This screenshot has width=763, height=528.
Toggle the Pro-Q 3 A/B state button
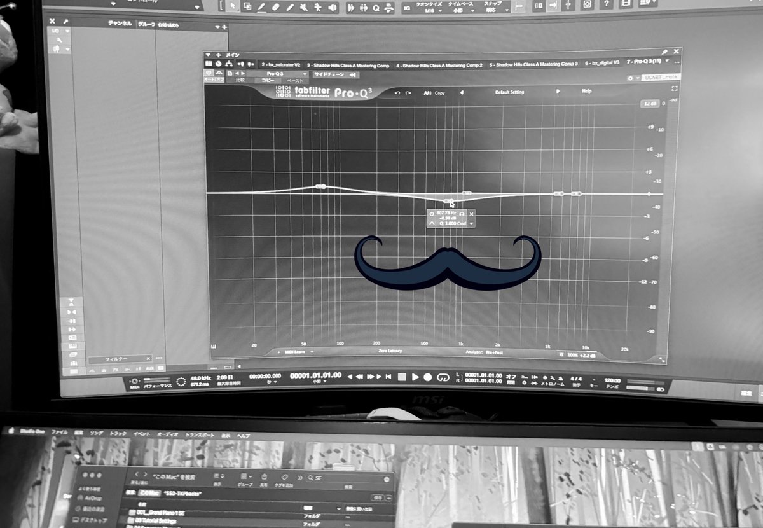coord(427,93)
